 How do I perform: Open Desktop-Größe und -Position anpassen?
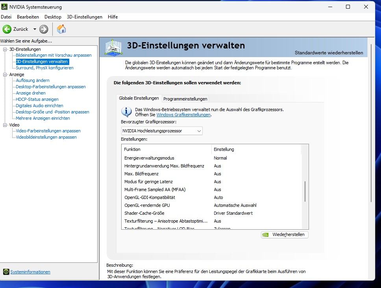pos(52,112)
